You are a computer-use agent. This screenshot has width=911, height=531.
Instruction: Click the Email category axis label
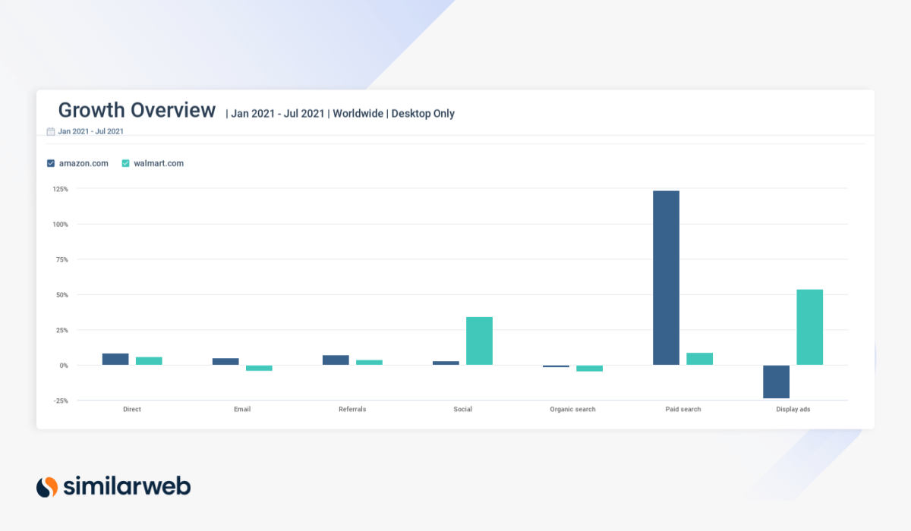242,409
